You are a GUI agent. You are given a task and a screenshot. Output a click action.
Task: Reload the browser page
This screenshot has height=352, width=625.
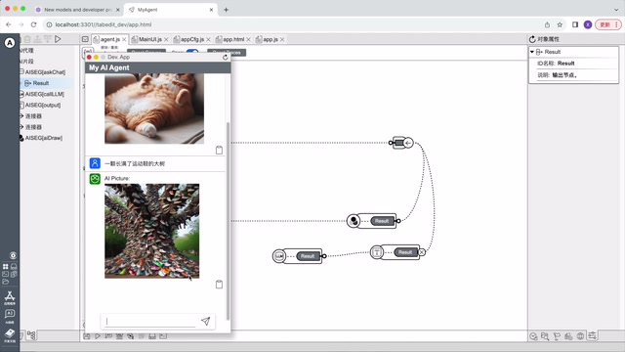34,24
